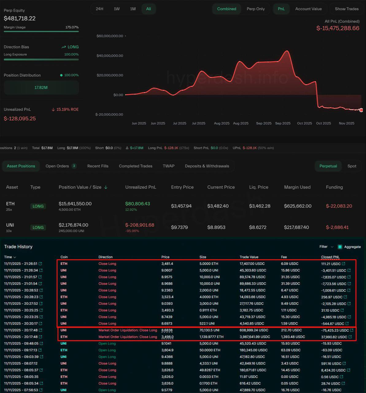Screen dimensions: 366x393
Task: Click link icon beside 8,424.20 USDC closed PNL
Action: (349, 370)
